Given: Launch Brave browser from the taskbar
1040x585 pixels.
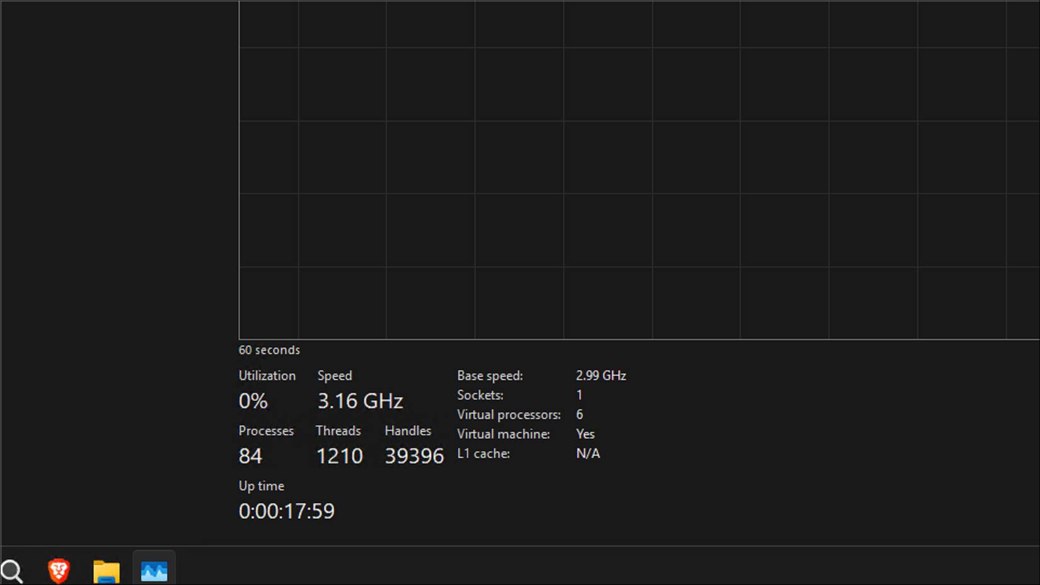Looking at the screenshot, I should 58,570.
